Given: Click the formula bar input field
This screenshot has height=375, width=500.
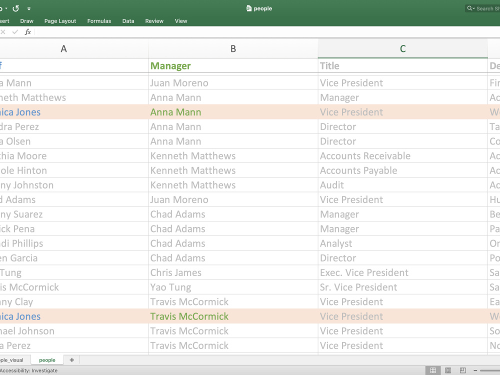Looking at the screenshot, I should coord(267,32).
